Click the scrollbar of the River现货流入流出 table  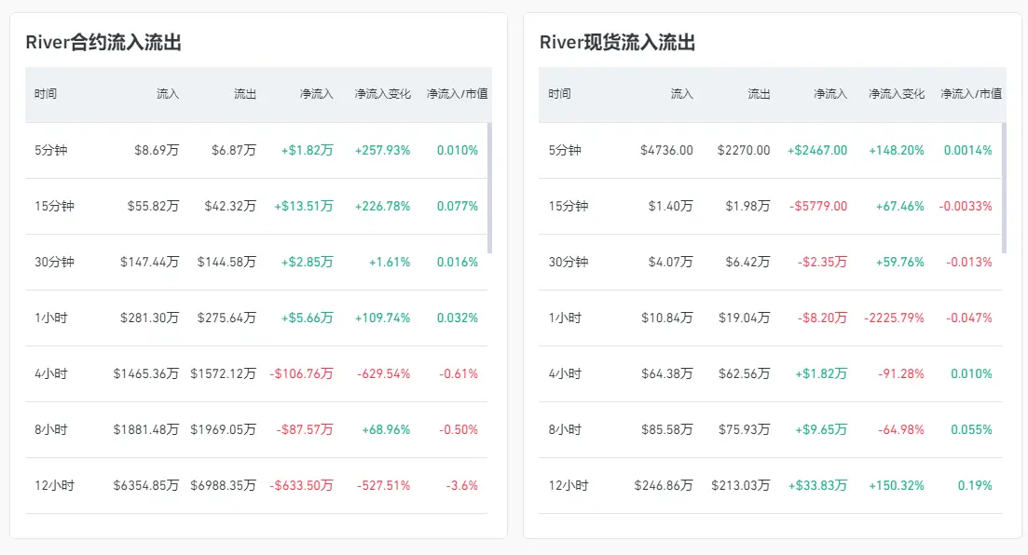(x=1004, y=187)
